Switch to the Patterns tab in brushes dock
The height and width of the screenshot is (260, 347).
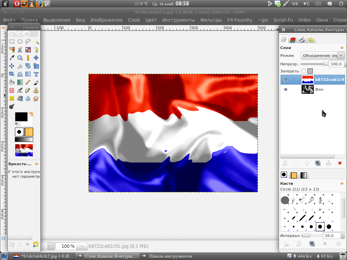294,175
